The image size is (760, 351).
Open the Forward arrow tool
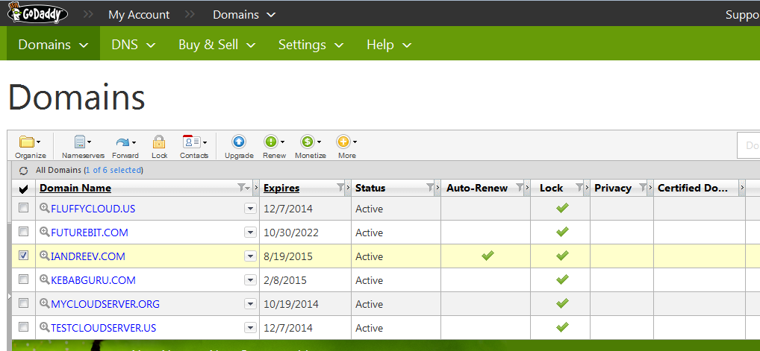(125, 147)
